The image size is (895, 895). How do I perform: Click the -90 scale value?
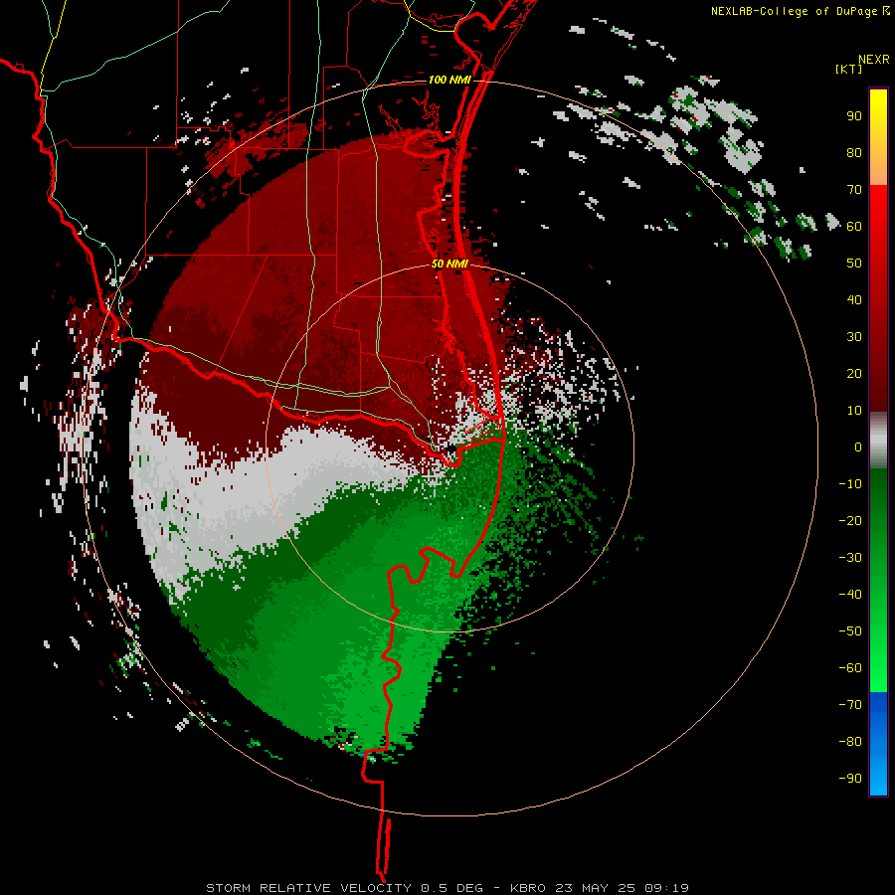[850, 779]
